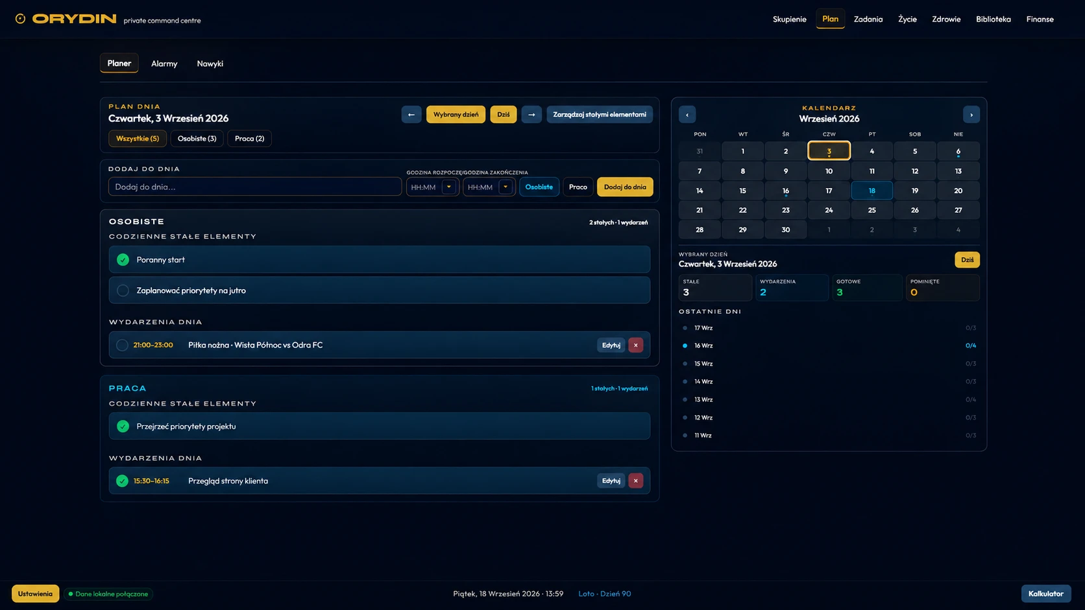Delete the Przegląd strony klienta event

(x=636, y=480)
